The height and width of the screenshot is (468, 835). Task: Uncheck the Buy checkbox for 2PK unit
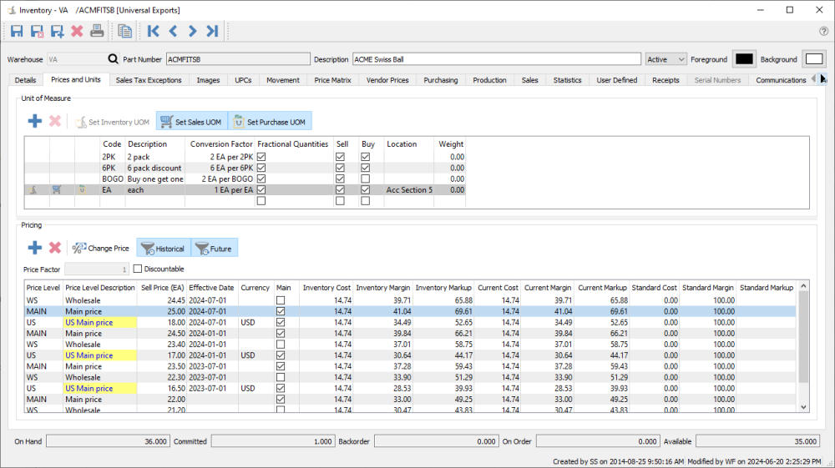366,157
